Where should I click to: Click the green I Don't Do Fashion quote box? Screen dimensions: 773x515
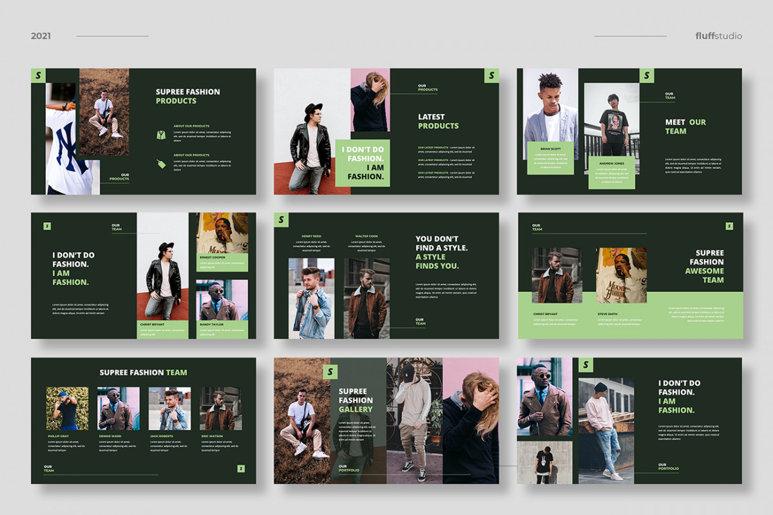point(364,161)
